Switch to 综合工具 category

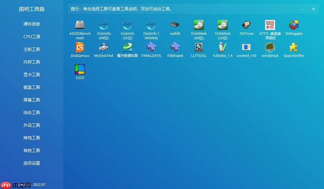(31, 113)
